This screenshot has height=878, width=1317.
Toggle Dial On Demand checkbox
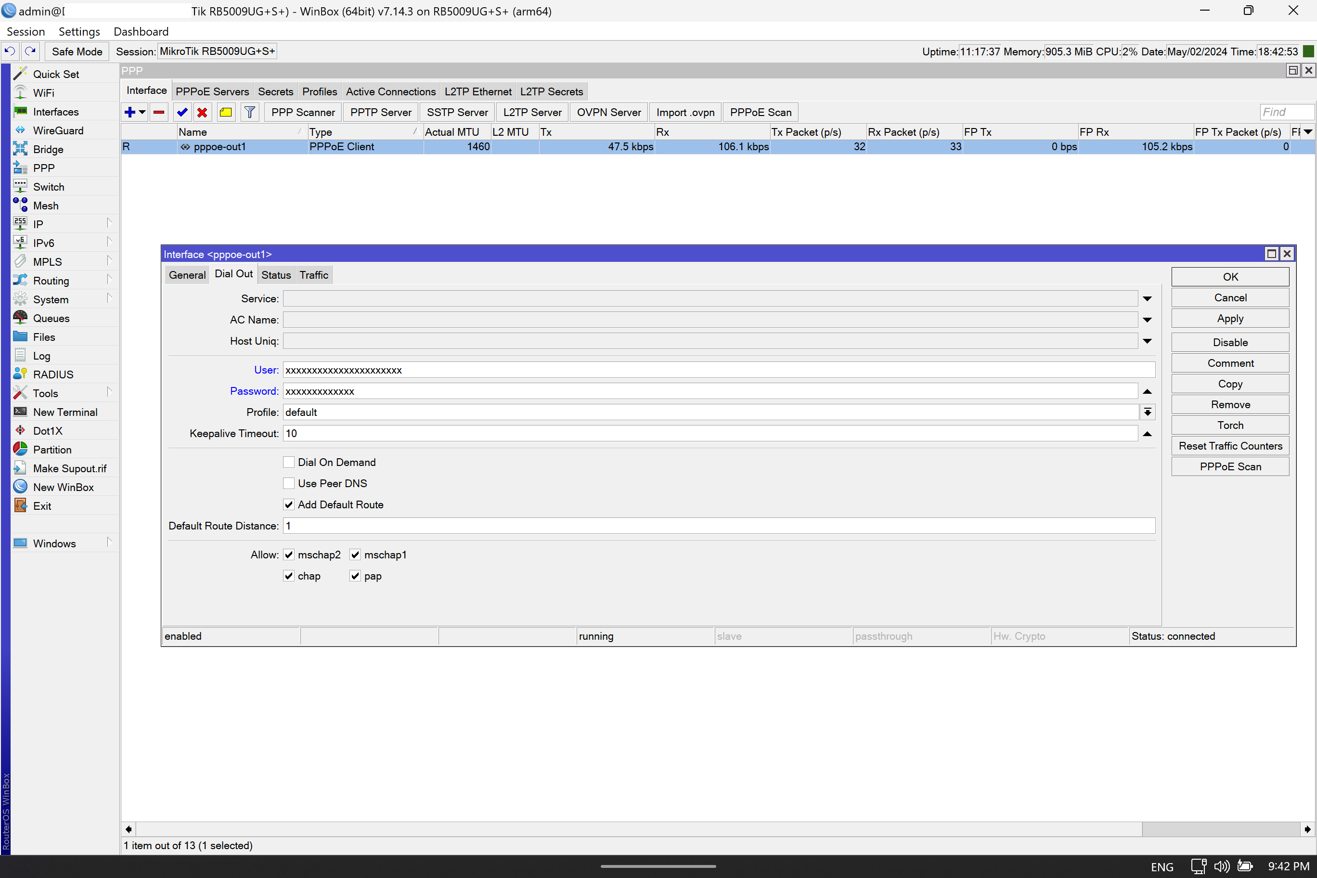pyautogui.click(x=289, y=462)
